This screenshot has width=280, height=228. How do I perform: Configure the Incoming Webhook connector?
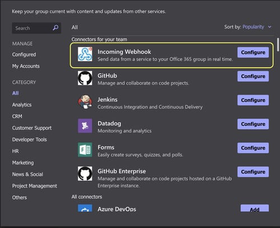click(253, 52)
